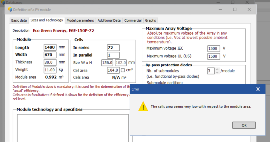Click the yellow warning triangle icon
The width and height of the screenshot is (270, 142).
[x=143, y=106]
